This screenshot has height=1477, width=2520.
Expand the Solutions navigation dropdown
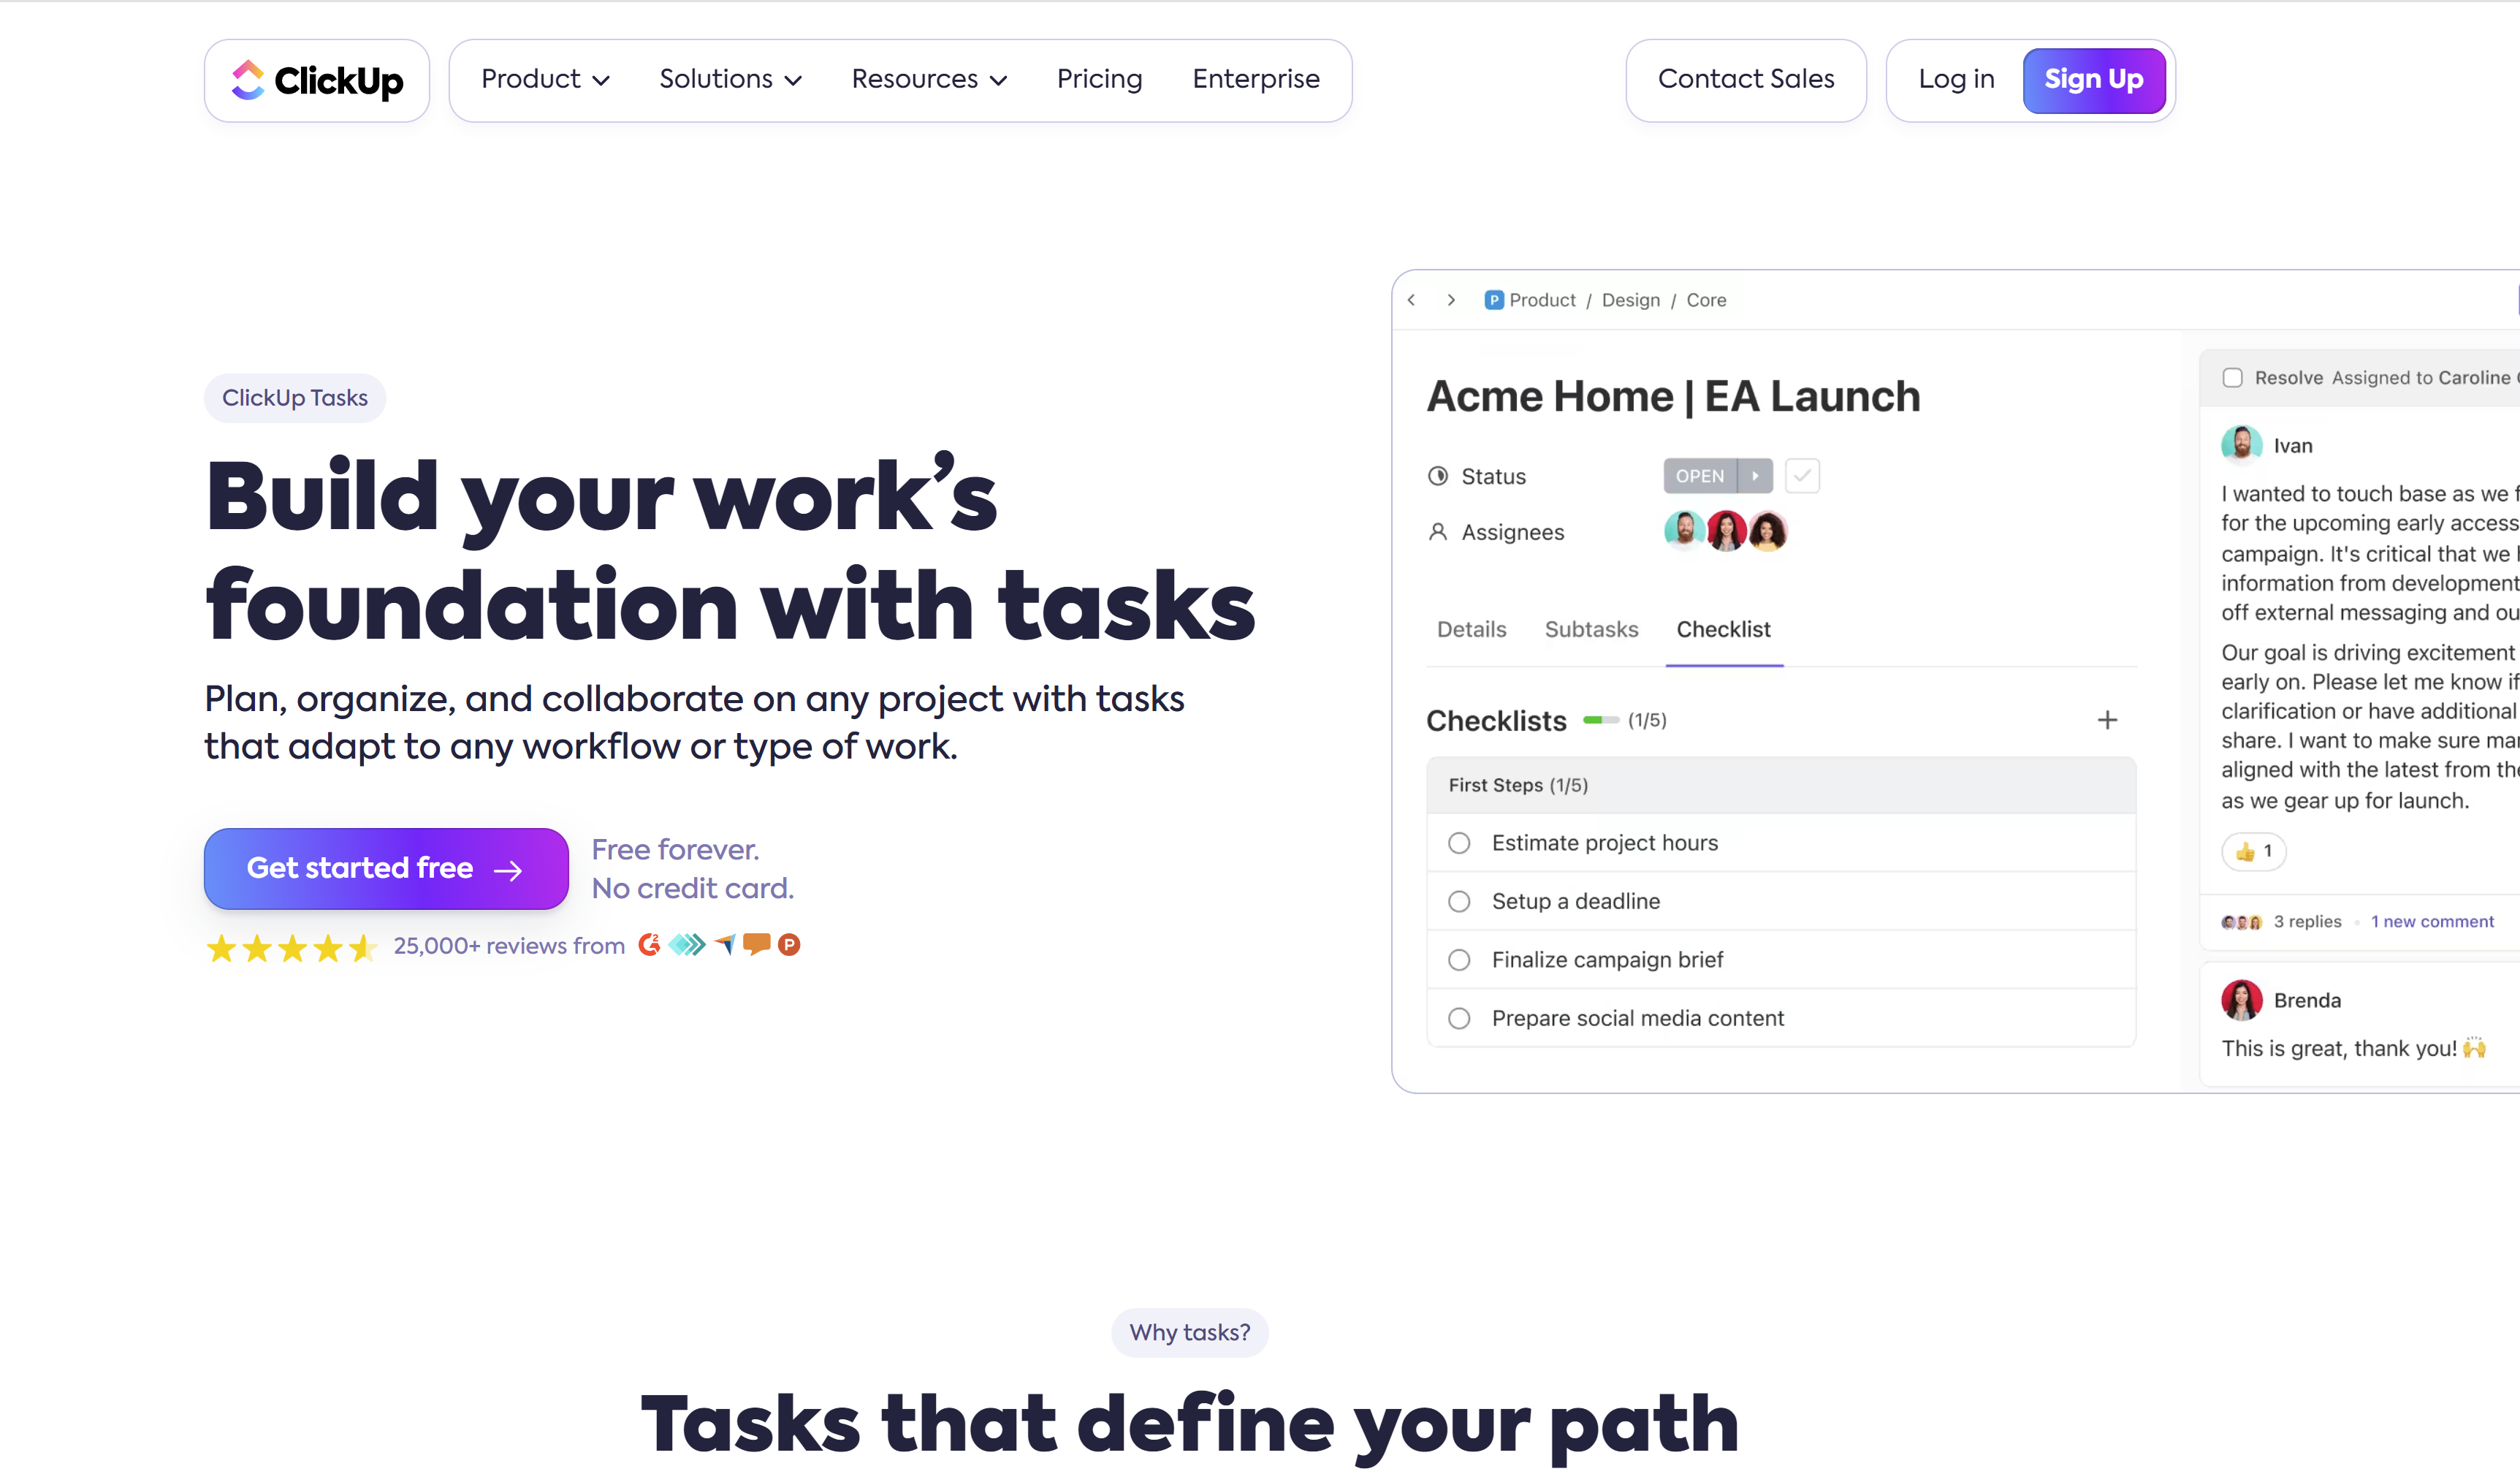[x=728, y=79]
